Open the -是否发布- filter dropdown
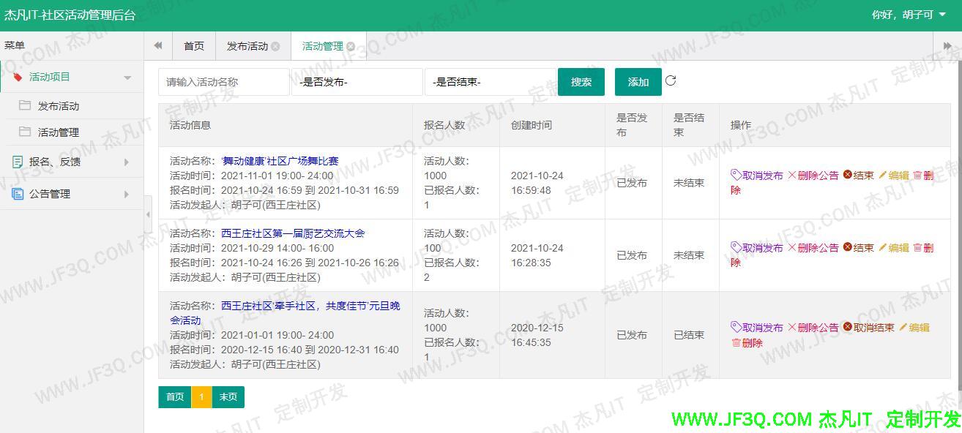Viewport: 962px width, 433px height. click(357, 82)
